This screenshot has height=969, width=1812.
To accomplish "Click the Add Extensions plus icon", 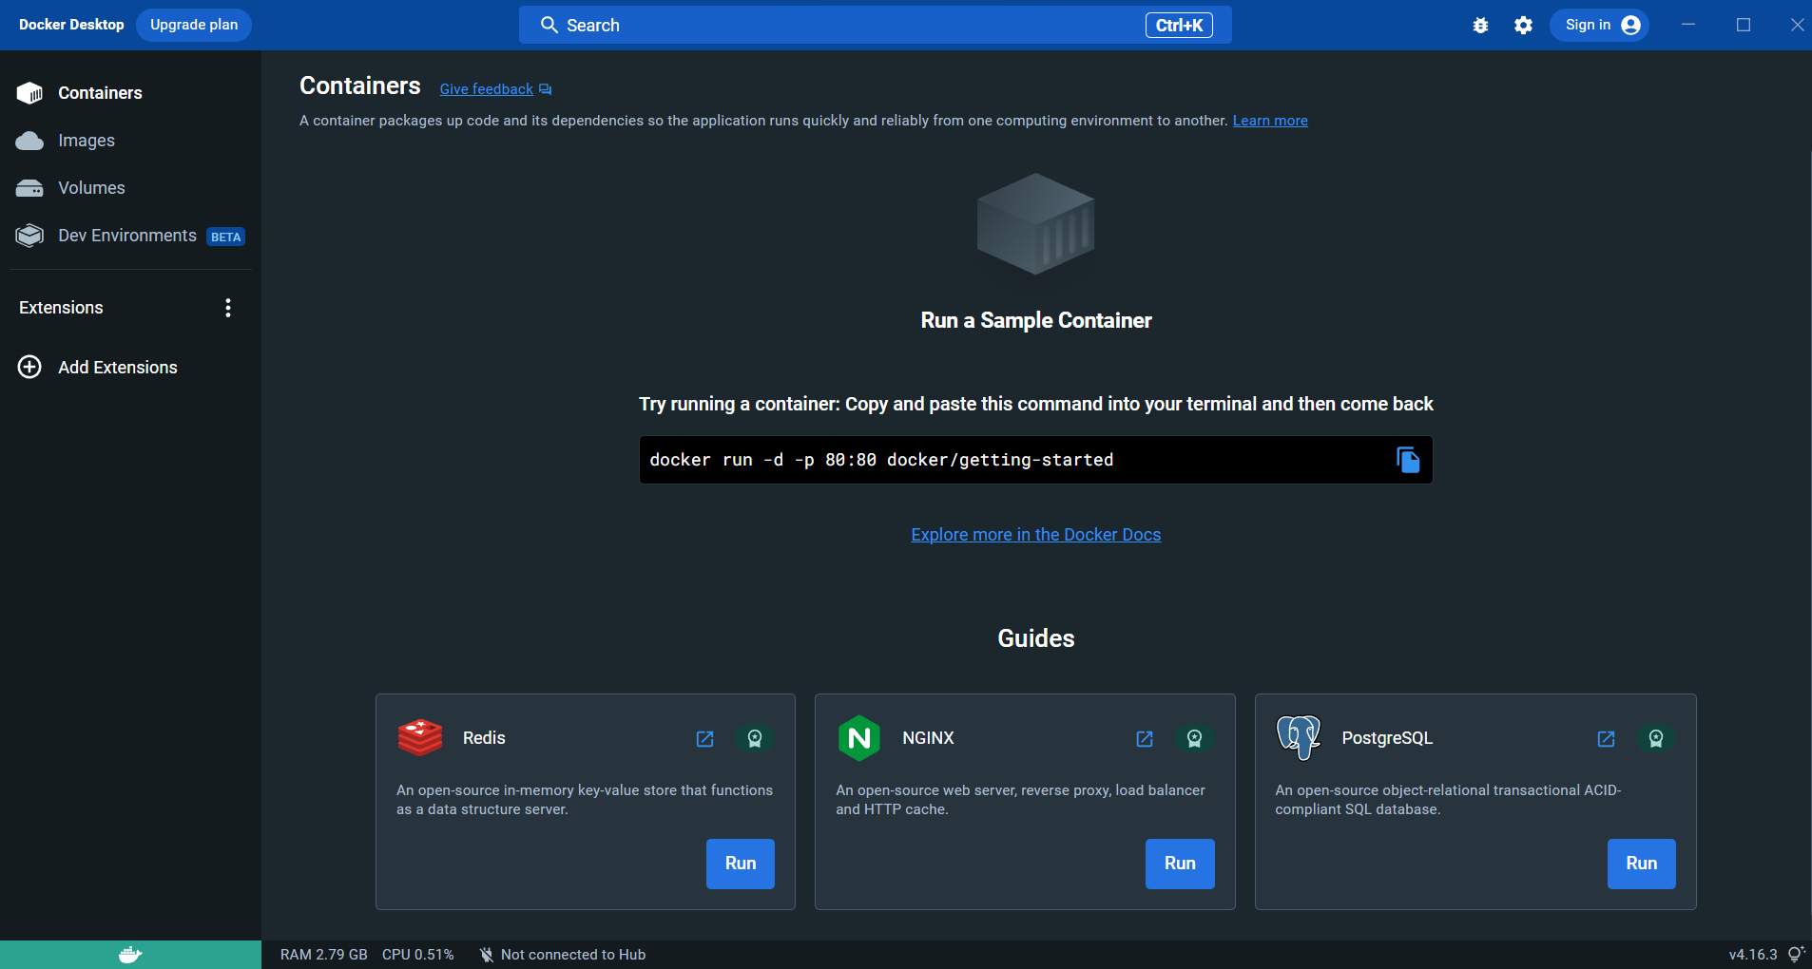I will [29, 367].
